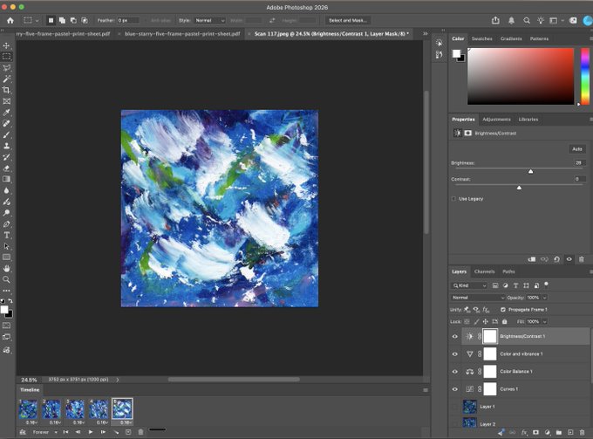Select the Healing Brush tool

coord(6,123)
